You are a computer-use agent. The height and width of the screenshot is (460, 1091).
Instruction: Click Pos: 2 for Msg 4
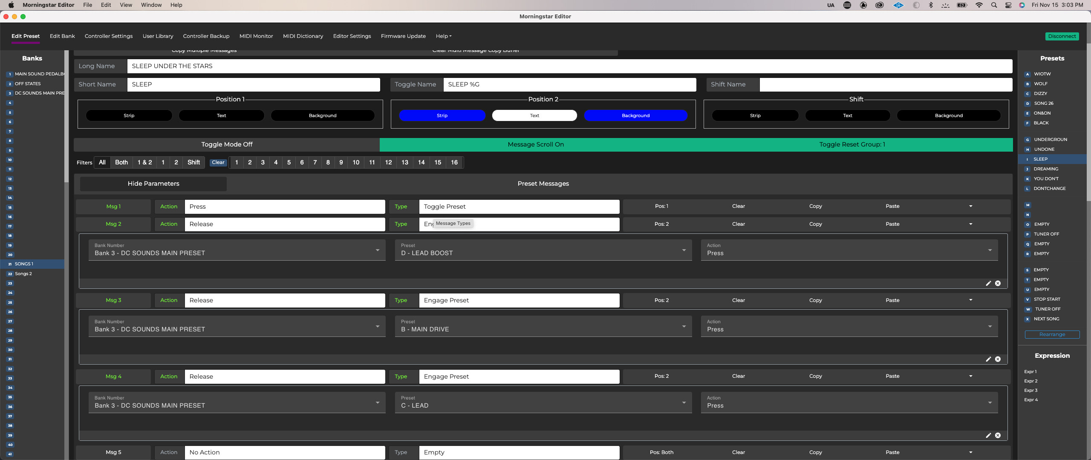click(x=661, y=376)
